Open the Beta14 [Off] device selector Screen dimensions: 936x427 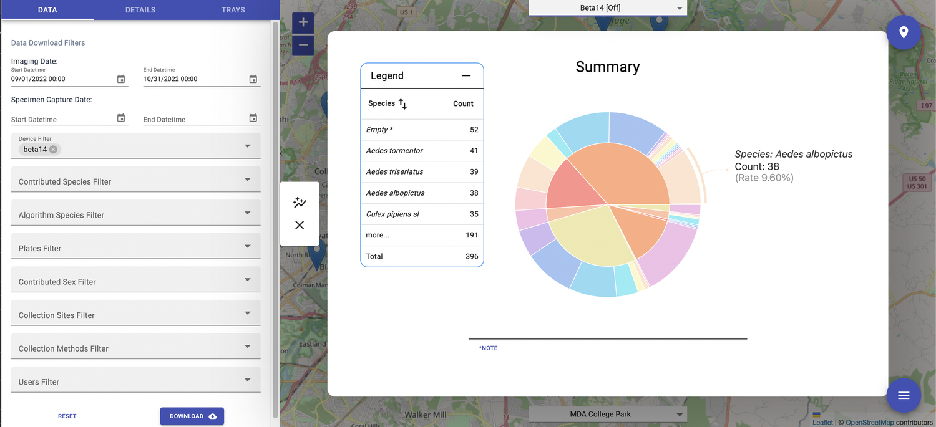click(x=608, y=7)
